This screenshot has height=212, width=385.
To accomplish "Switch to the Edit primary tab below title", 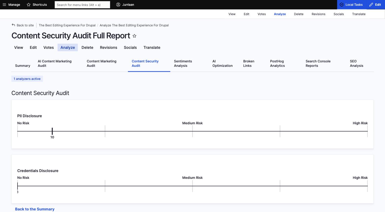I will (33, 48).
